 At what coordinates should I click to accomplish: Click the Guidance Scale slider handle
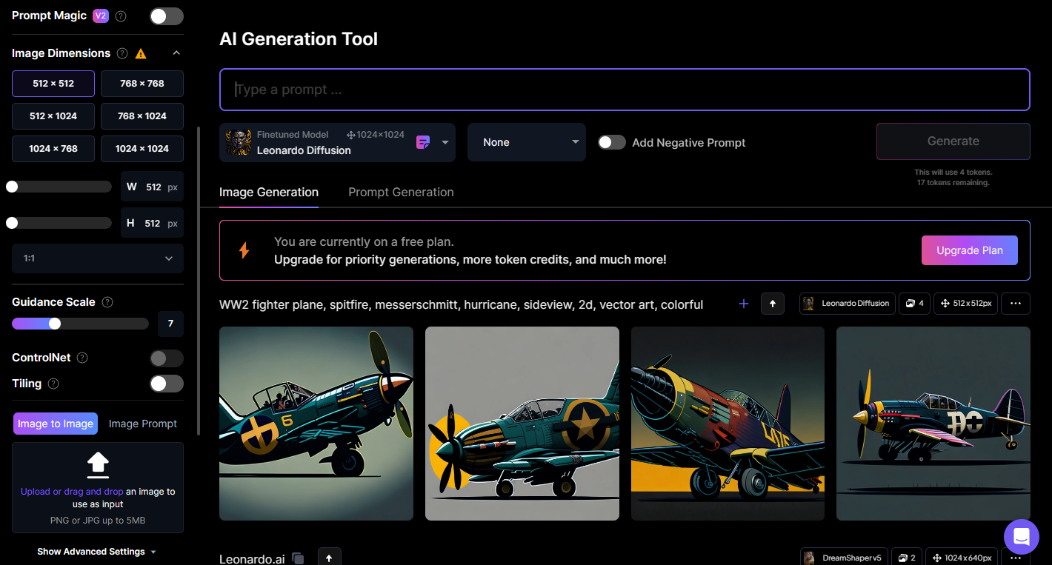[x=55, y=324]
